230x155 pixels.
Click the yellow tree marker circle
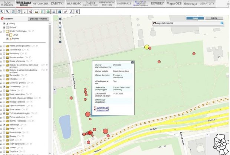pos(147,47)
